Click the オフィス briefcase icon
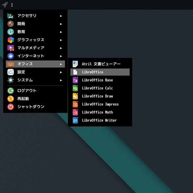This screenshot has height=193, width=193. (11, 64)
